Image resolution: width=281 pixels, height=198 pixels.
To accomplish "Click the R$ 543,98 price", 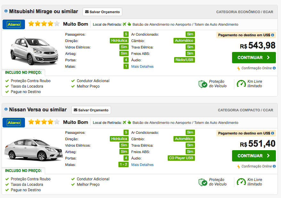I will point(258,46).
